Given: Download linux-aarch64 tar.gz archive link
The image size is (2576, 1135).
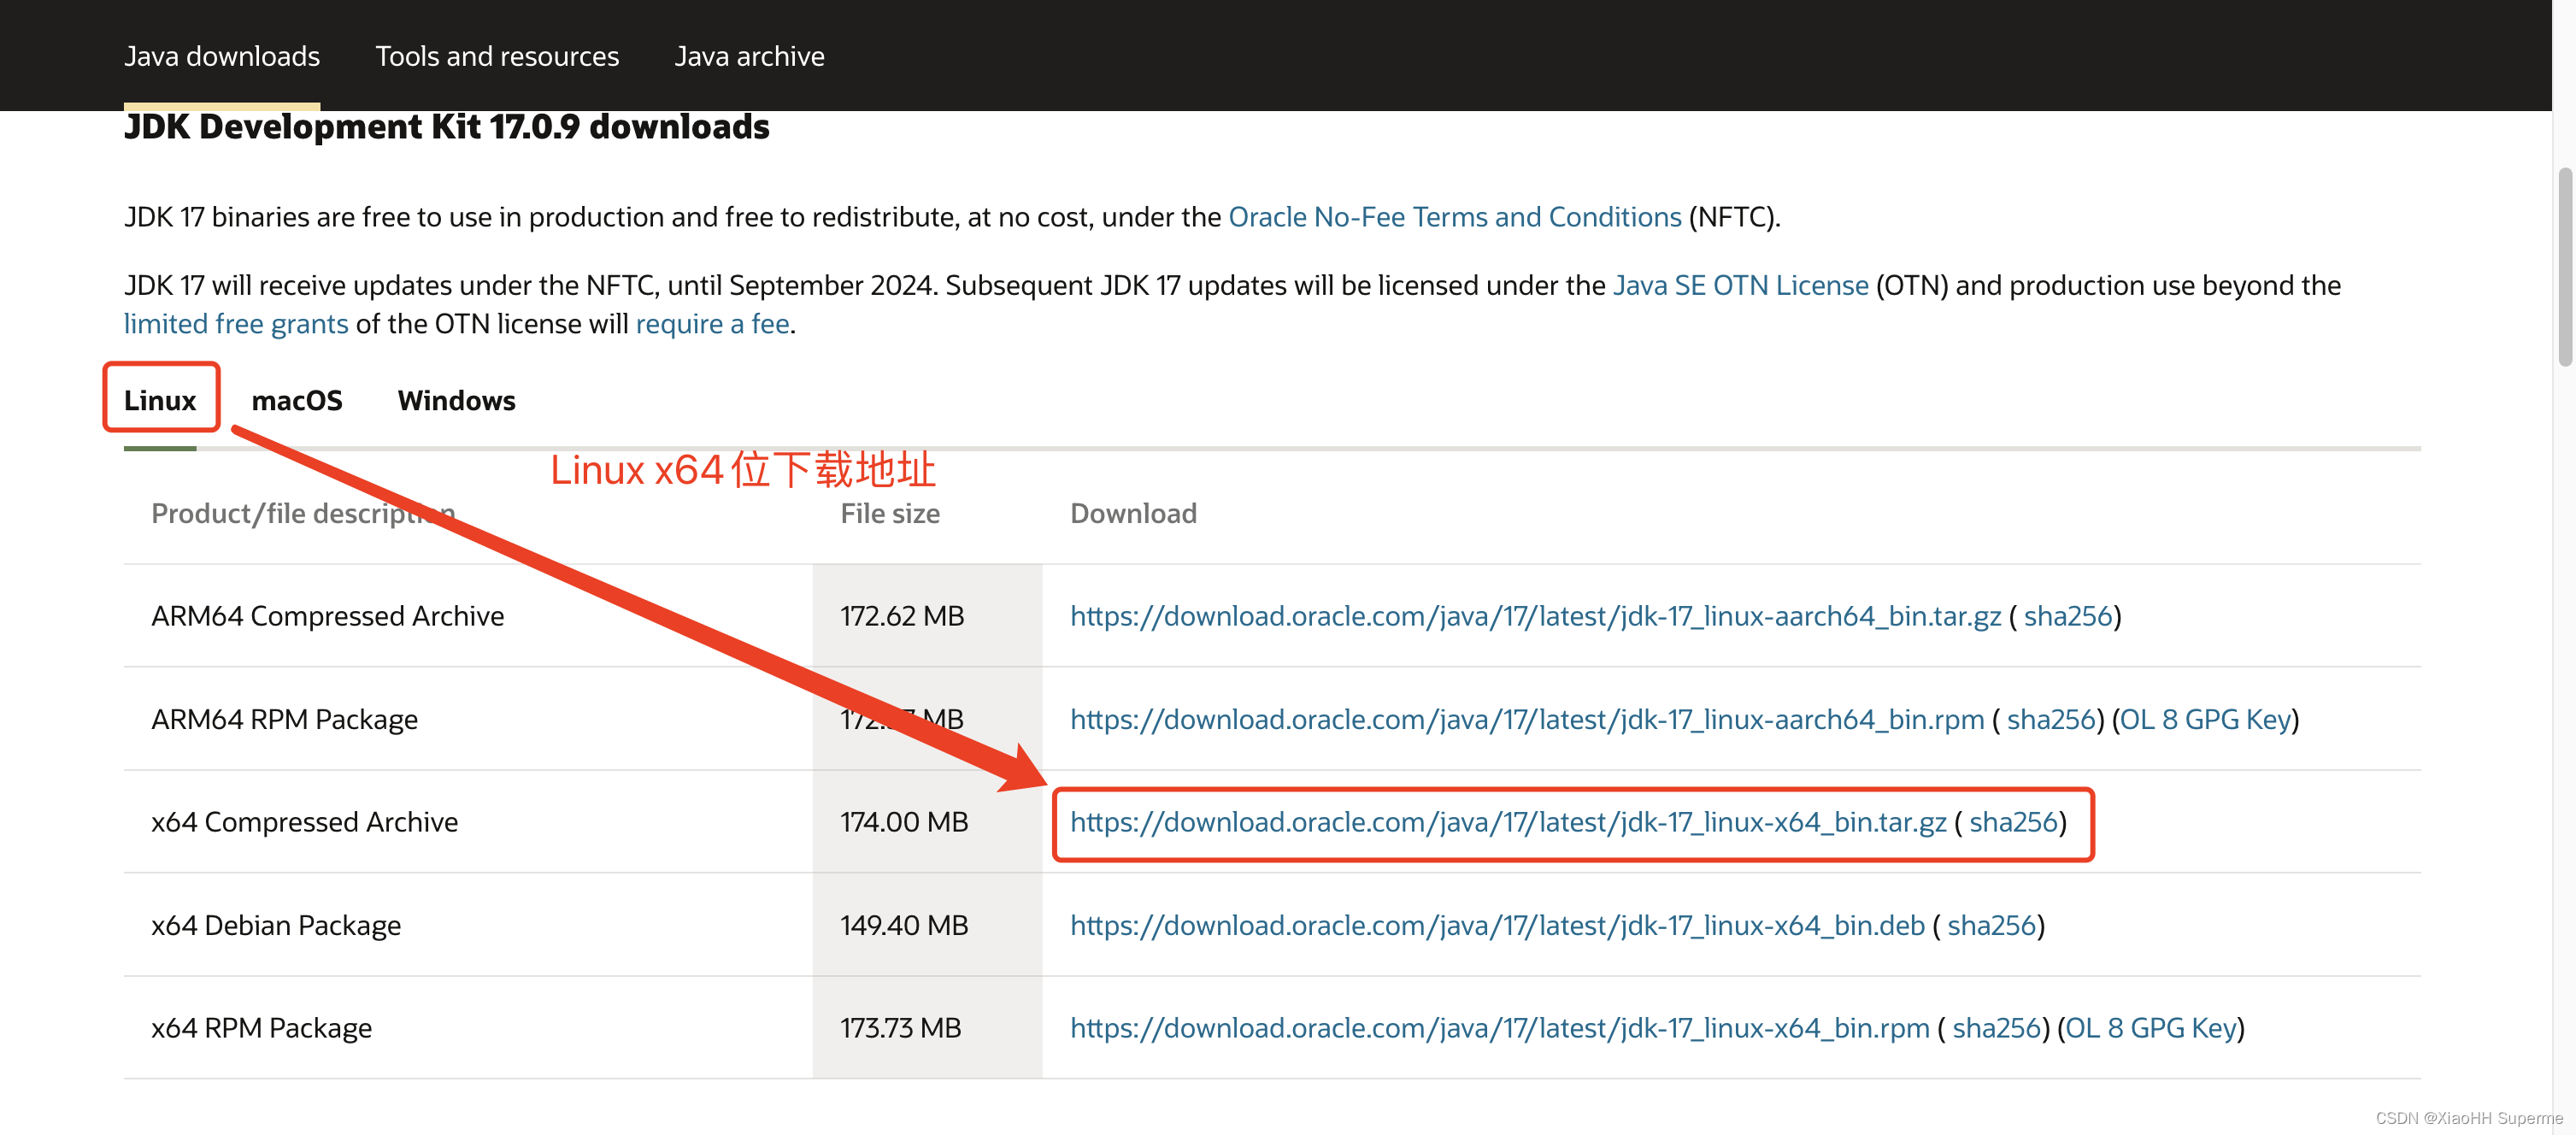Looking at the screenshot, I should (1535, 616).
